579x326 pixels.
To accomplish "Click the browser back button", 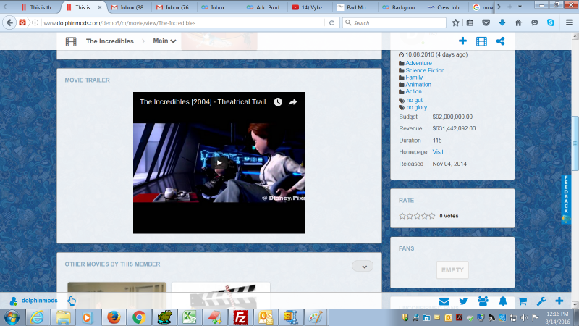I will 9,22.
